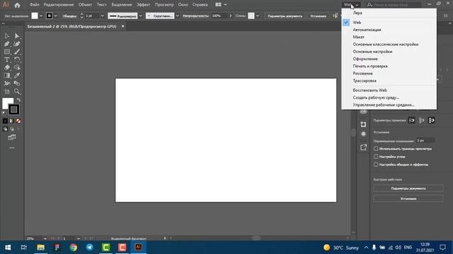Select the Gradient tool
The image size is (453, 254).
[x=7, y=75]
